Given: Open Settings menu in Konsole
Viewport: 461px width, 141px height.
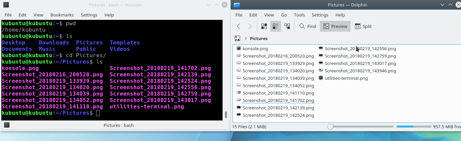Looking at the screenshot, I should click(89, 15).
